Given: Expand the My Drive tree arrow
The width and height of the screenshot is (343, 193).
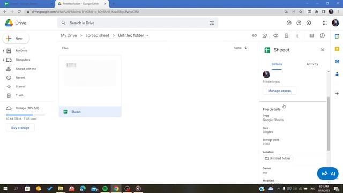Looking at the screenshot, I should (x=4, y=51).
